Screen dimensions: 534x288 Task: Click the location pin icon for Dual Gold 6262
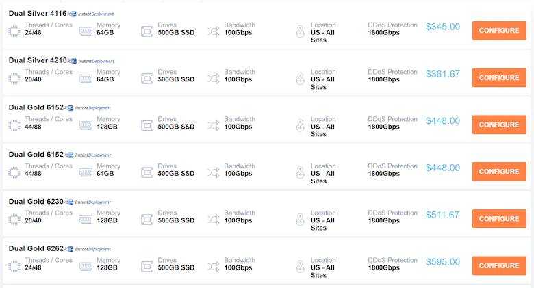(300, 267)
